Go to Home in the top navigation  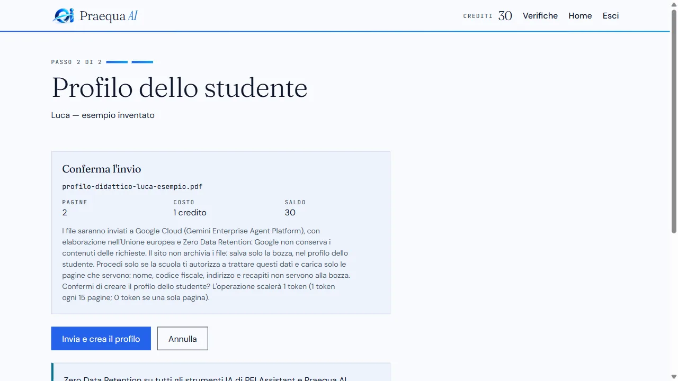tap(580, 16)
